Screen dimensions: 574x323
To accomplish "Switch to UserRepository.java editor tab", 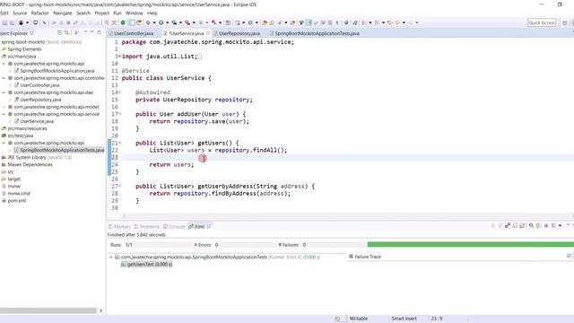I will (x=239, y=33).
